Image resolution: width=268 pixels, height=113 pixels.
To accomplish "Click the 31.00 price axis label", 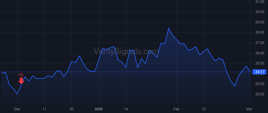I will [x=260, y=2].
